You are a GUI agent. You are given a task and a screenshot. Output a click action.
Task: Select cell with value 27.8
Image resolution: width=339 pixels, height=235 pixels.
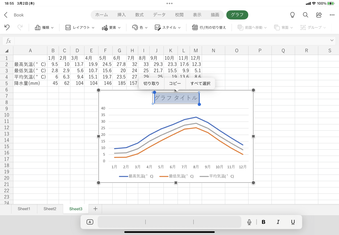pos(120,64)
